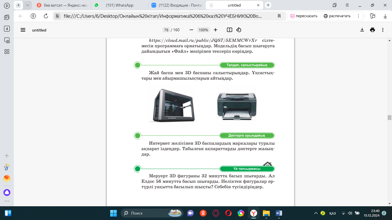392x220 pixels.
Task: Click the "Дәптерге орындайық" heading
Action: 247,135
